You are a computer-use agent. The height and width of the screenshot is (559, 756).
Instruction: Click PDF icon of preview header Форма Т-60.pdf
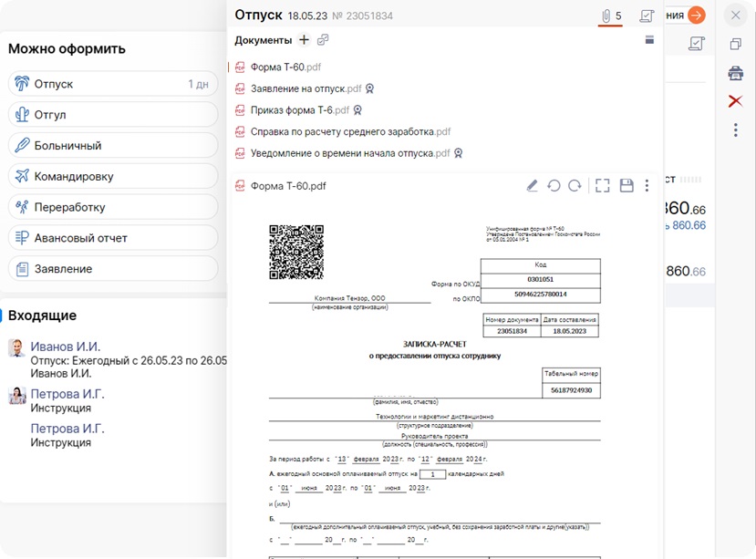click(x=240, y=186)
